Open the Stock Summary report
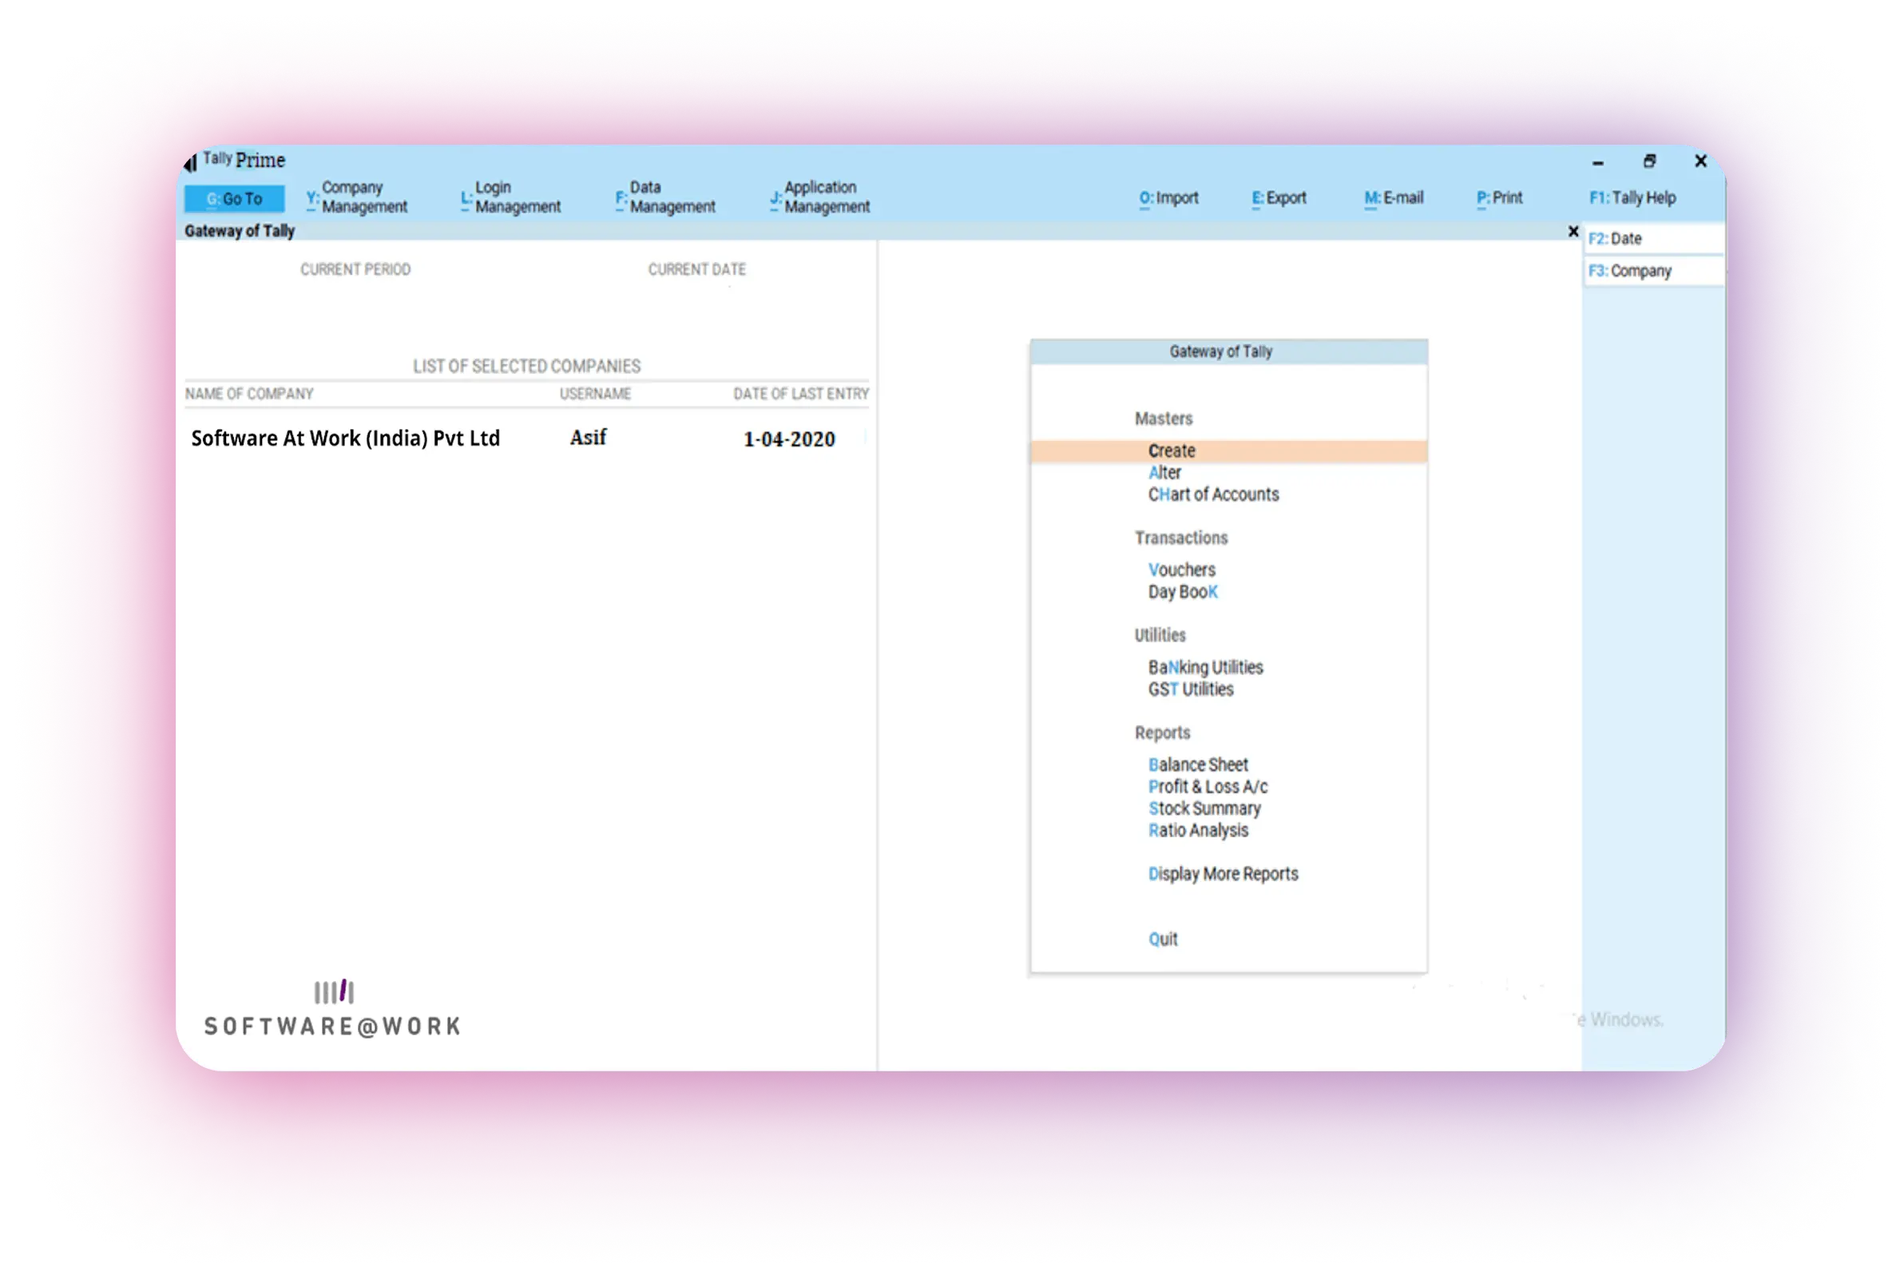The width and height of the screenshot is (1904, 1279). [x=1204, y=808]
